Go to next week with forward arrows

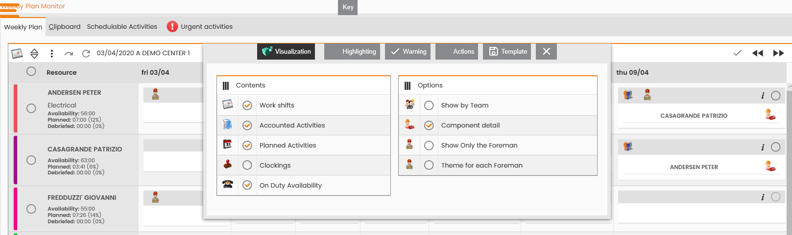(779, 53)
